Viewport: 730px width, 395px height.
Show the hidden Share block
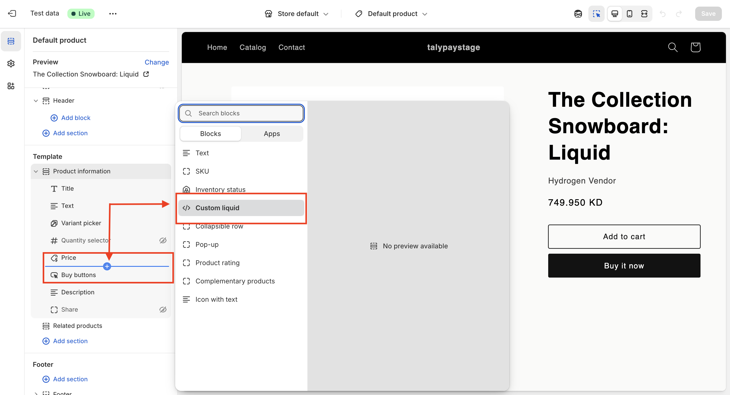[x=163, y=309]
